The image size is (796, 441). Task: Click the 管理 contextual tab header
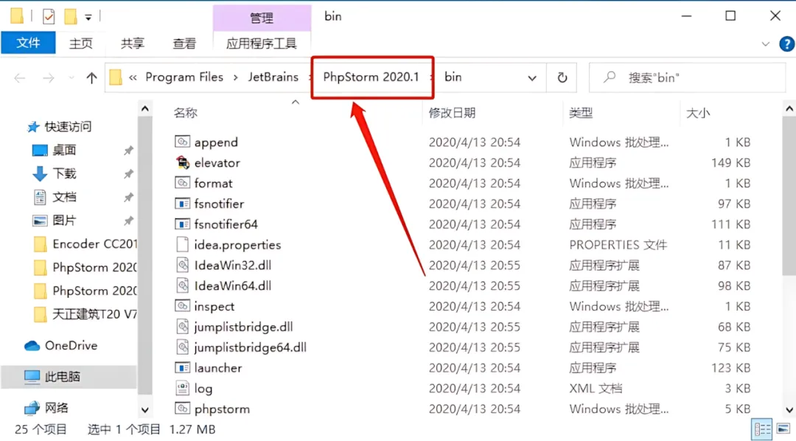click(262, 18)
